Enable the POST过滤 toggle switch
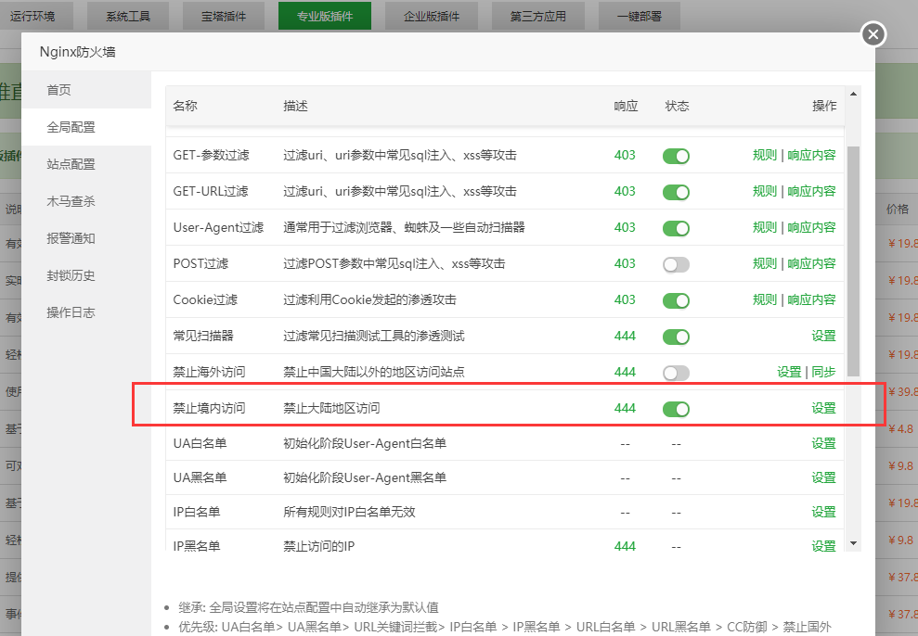918x636 pixels. click(676, 264)
